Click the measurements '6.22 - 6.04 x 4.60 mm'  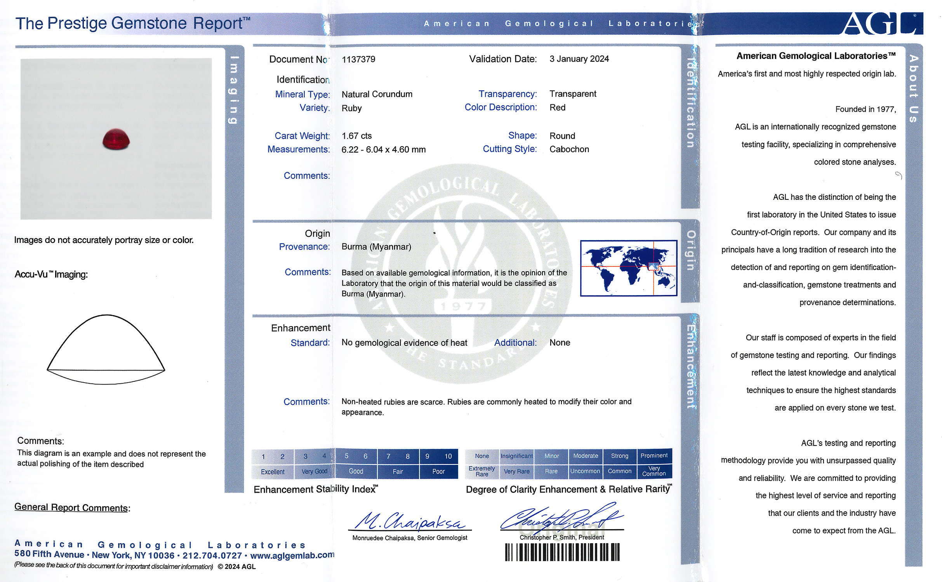tap(384, 149)
